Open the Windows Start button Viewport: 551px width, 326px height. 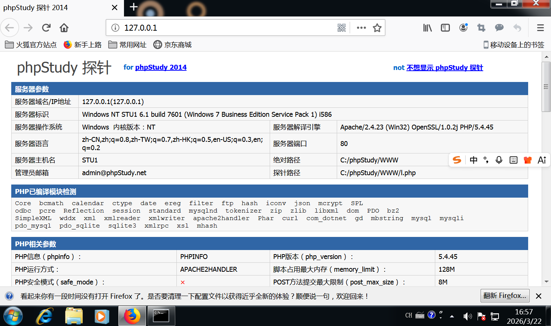coord(13,316)
